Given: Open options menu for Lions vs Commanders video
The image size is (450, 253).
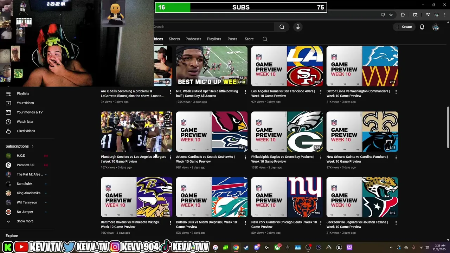Looking at the screenshot, I should (396, 92).
